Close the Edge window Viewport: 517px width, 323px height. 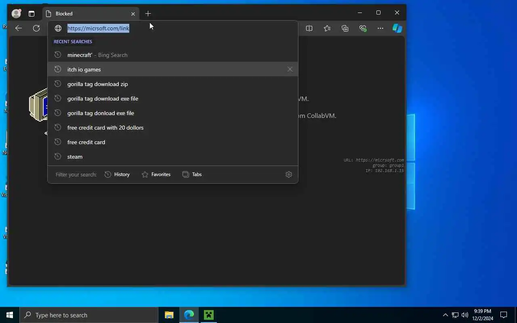coord(397,13)
